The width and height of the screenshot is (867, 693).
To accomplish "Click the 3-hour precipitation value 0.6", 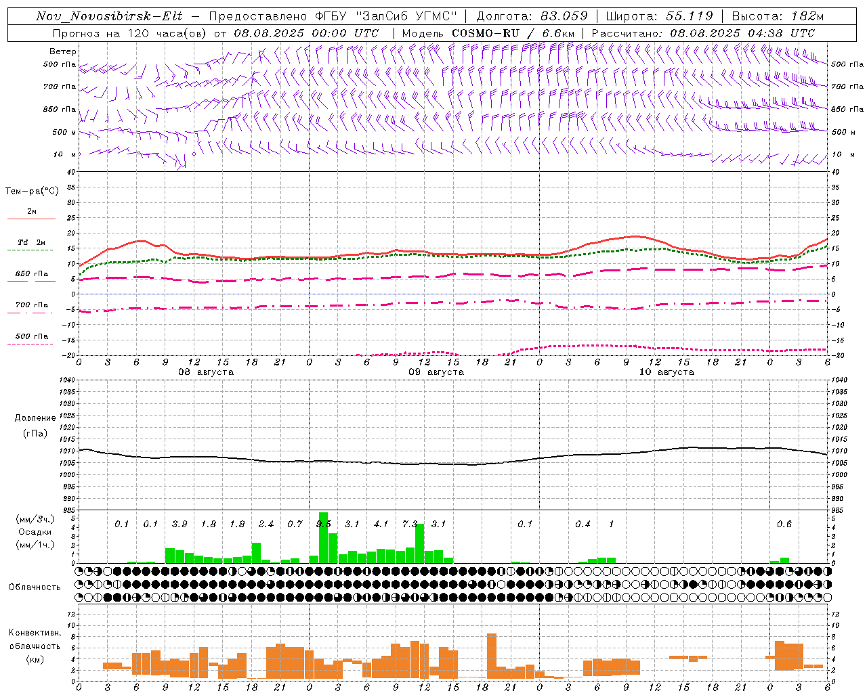I will pos(784,524).
